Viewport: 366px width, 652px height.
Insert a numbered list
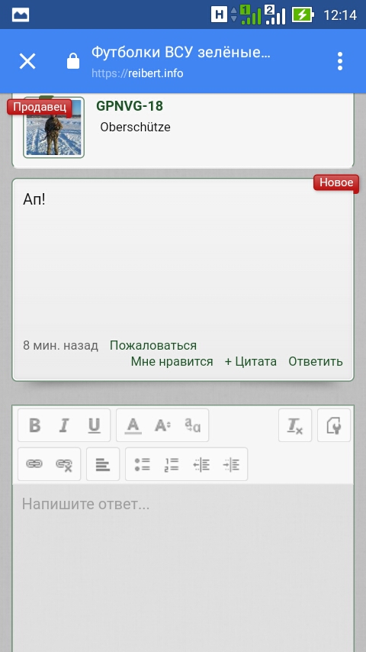tap(172, 464)
